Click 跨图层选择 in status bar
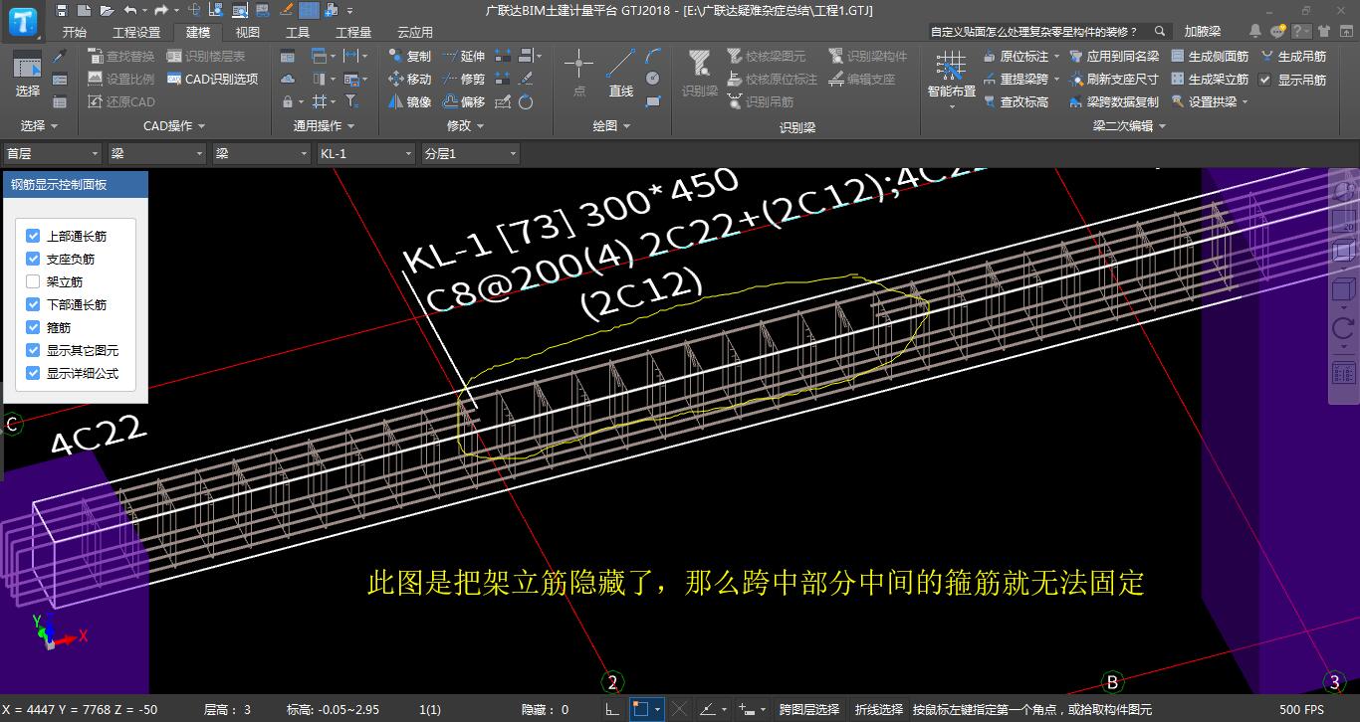 (809, 710)
